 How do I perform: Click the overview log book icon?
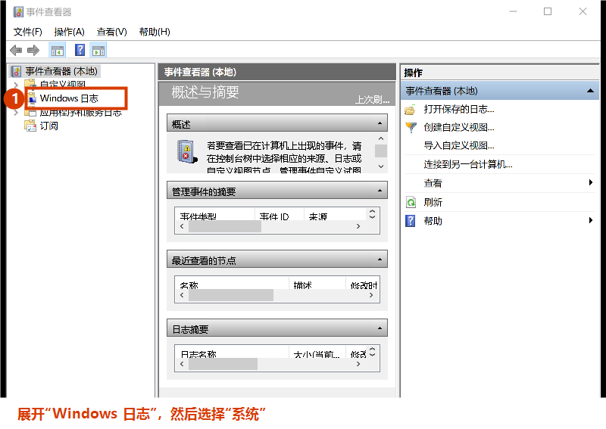tap(186, 151)
